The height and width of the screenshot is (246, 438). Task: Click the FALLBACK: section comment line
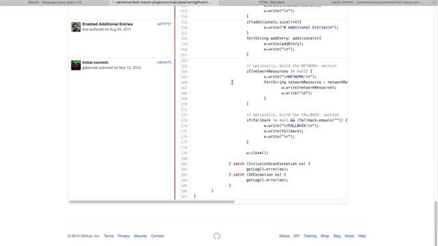[292, 115]
